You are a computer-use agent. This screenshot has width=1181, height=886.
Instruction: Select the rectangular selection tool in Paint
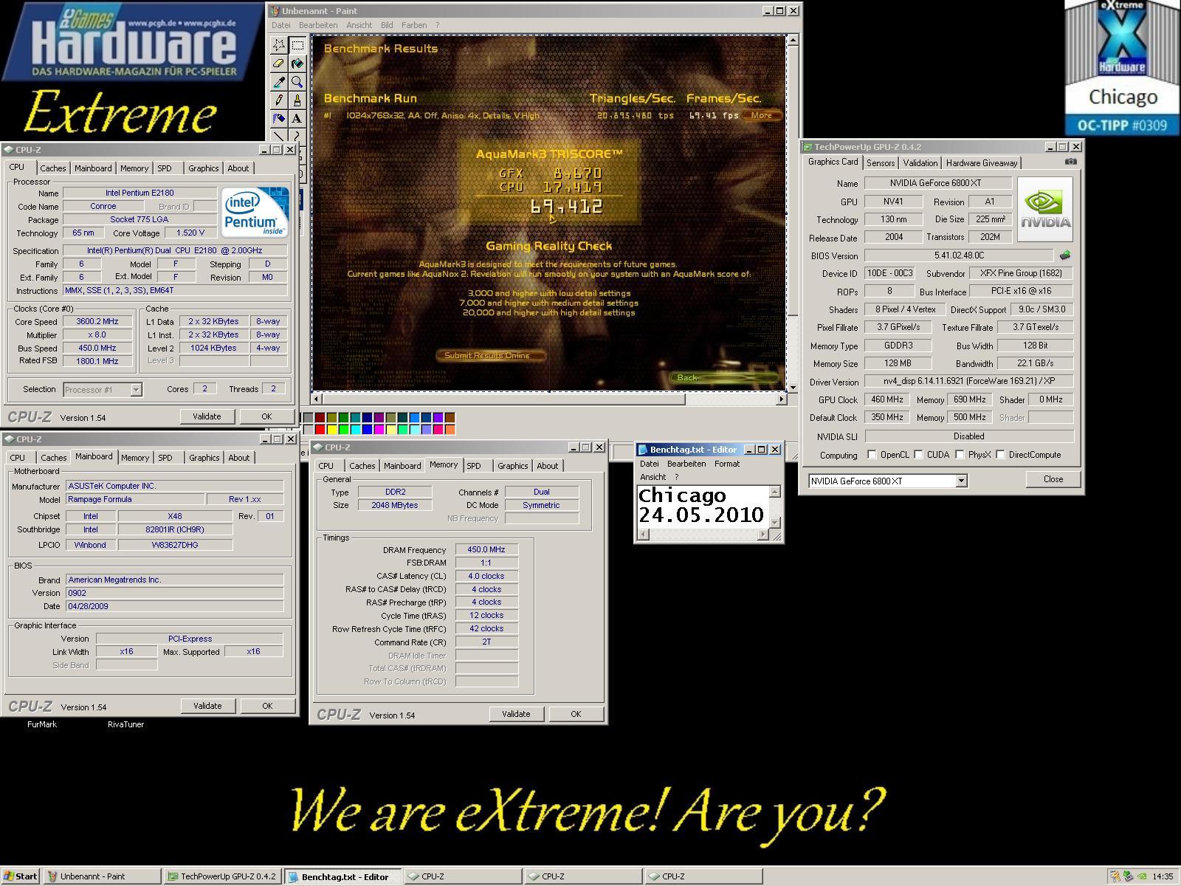(297, 45)
